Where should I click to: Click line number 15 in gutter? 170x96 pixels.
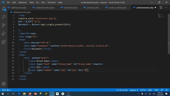(x=13, y=58)
